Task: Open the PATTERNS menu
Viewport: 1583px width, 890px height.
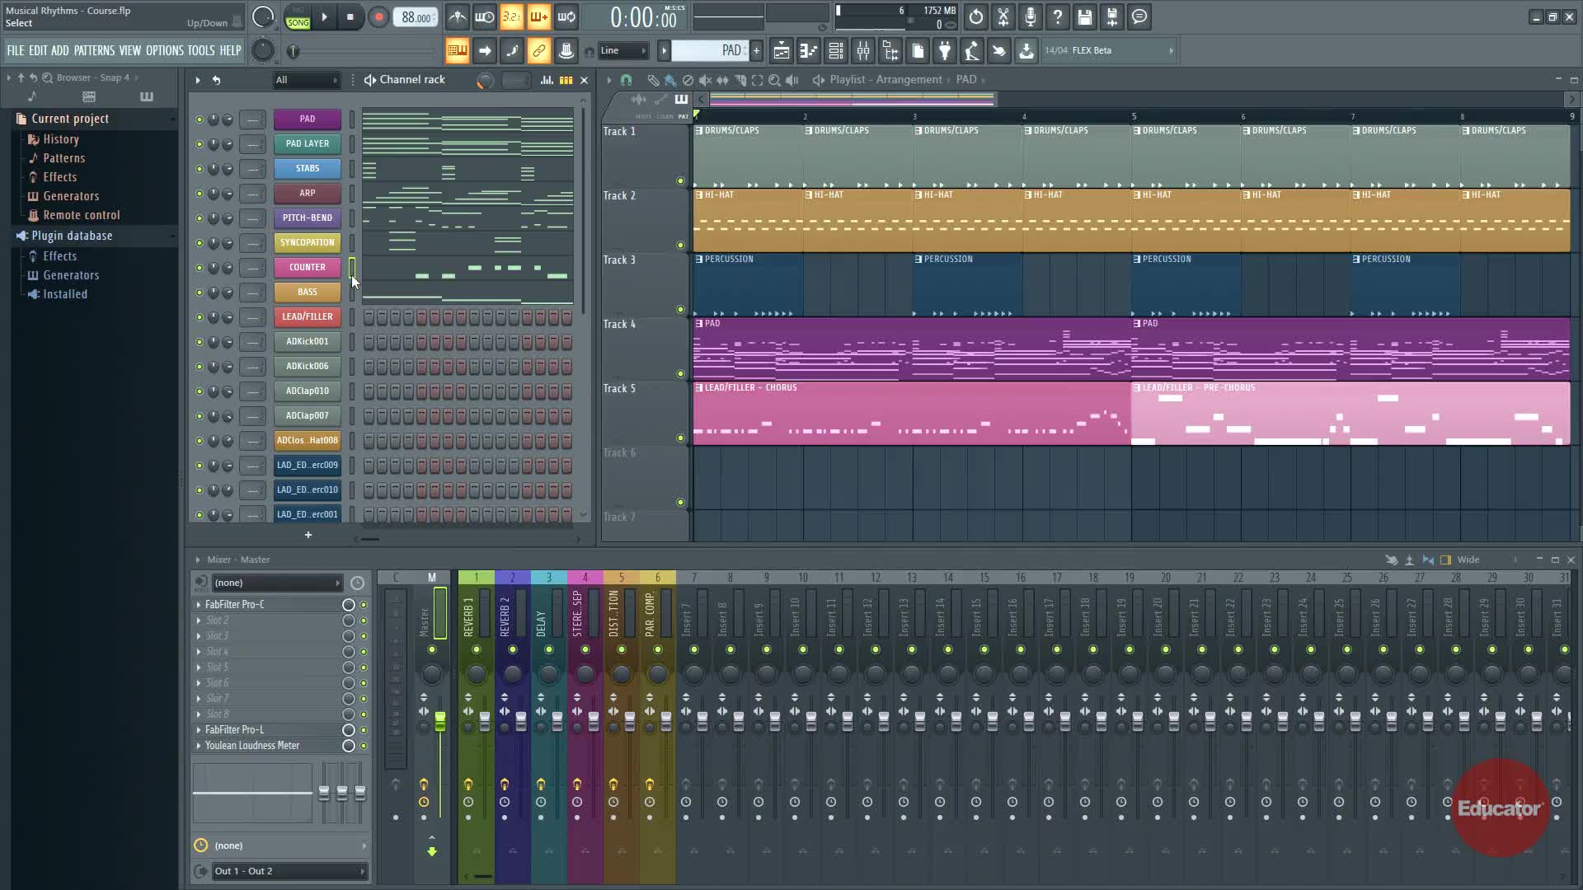Action: (x=94, y=50)
